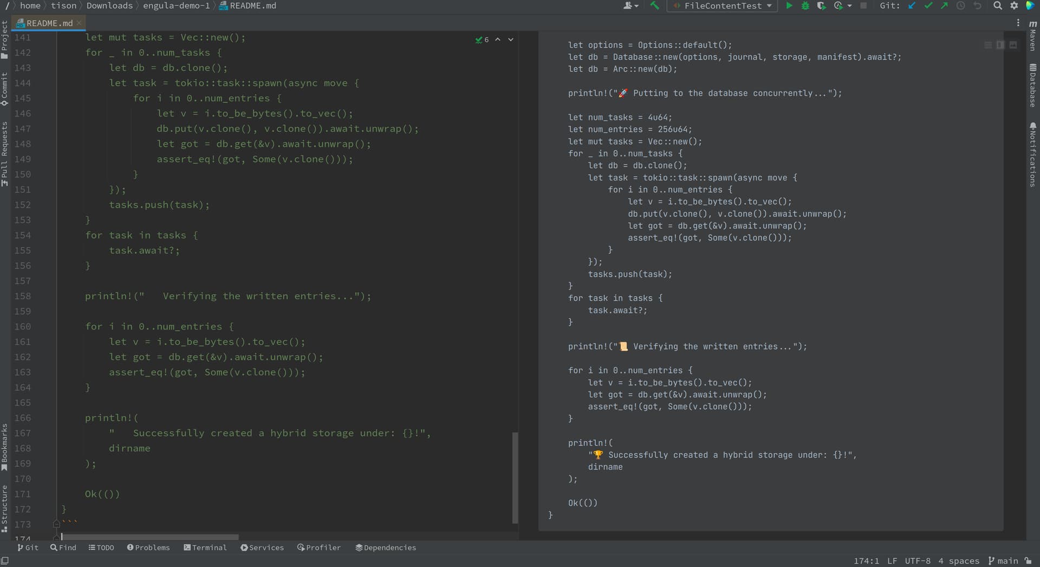This screenshot has height=567, width=1040.
Task: Start debugging with the bug icon
Action: coord(805,5)
